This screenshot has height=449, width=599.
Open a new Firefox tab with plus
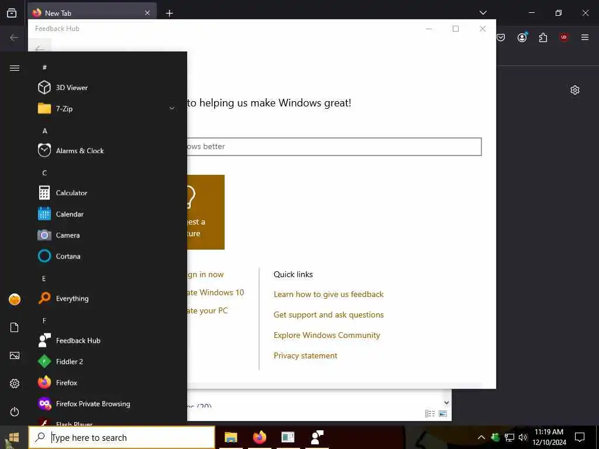click(169, 13)
